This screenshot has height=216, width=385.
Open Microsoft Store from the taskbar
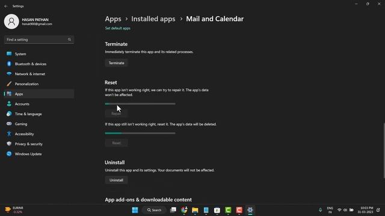(217, 210)
